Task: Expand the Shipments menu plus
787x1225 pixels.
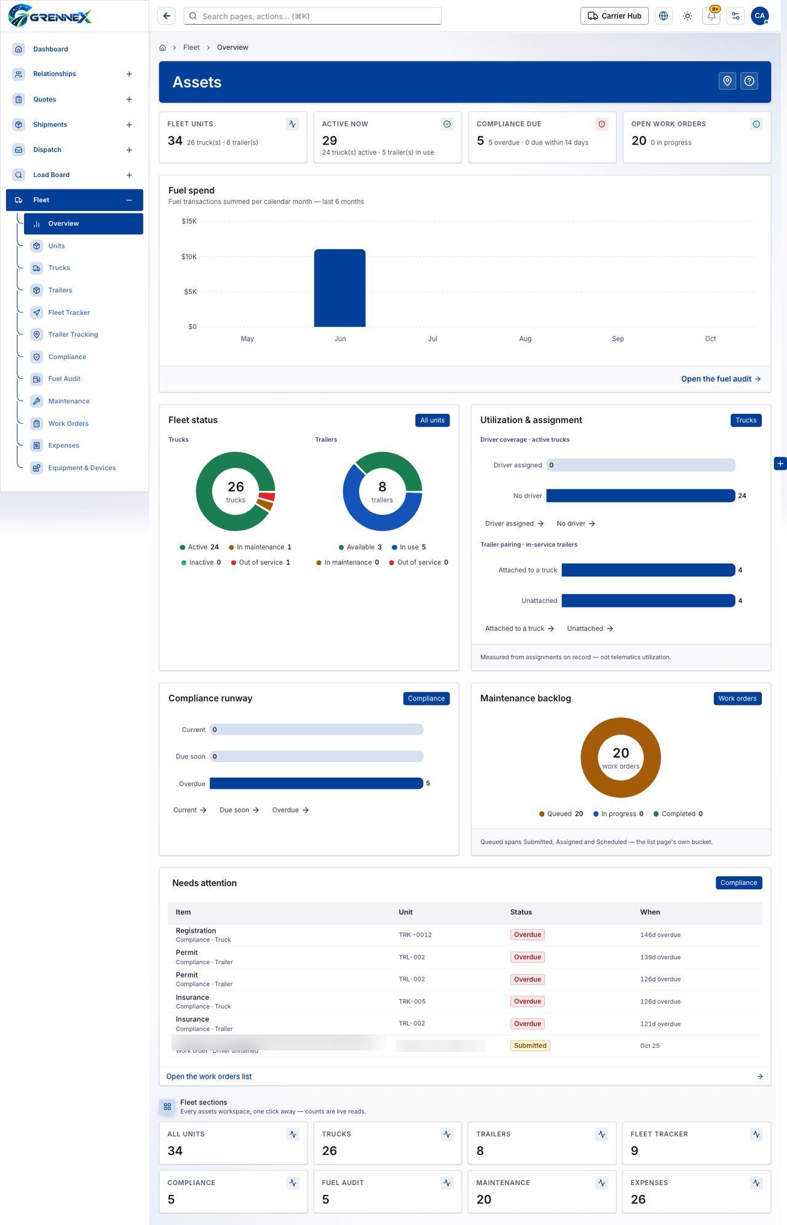Action: (x=129, y=125)
